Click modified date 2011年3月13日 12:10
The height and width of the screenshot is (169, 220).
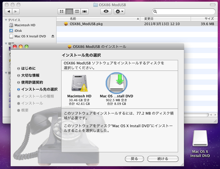tap(162, 24)
